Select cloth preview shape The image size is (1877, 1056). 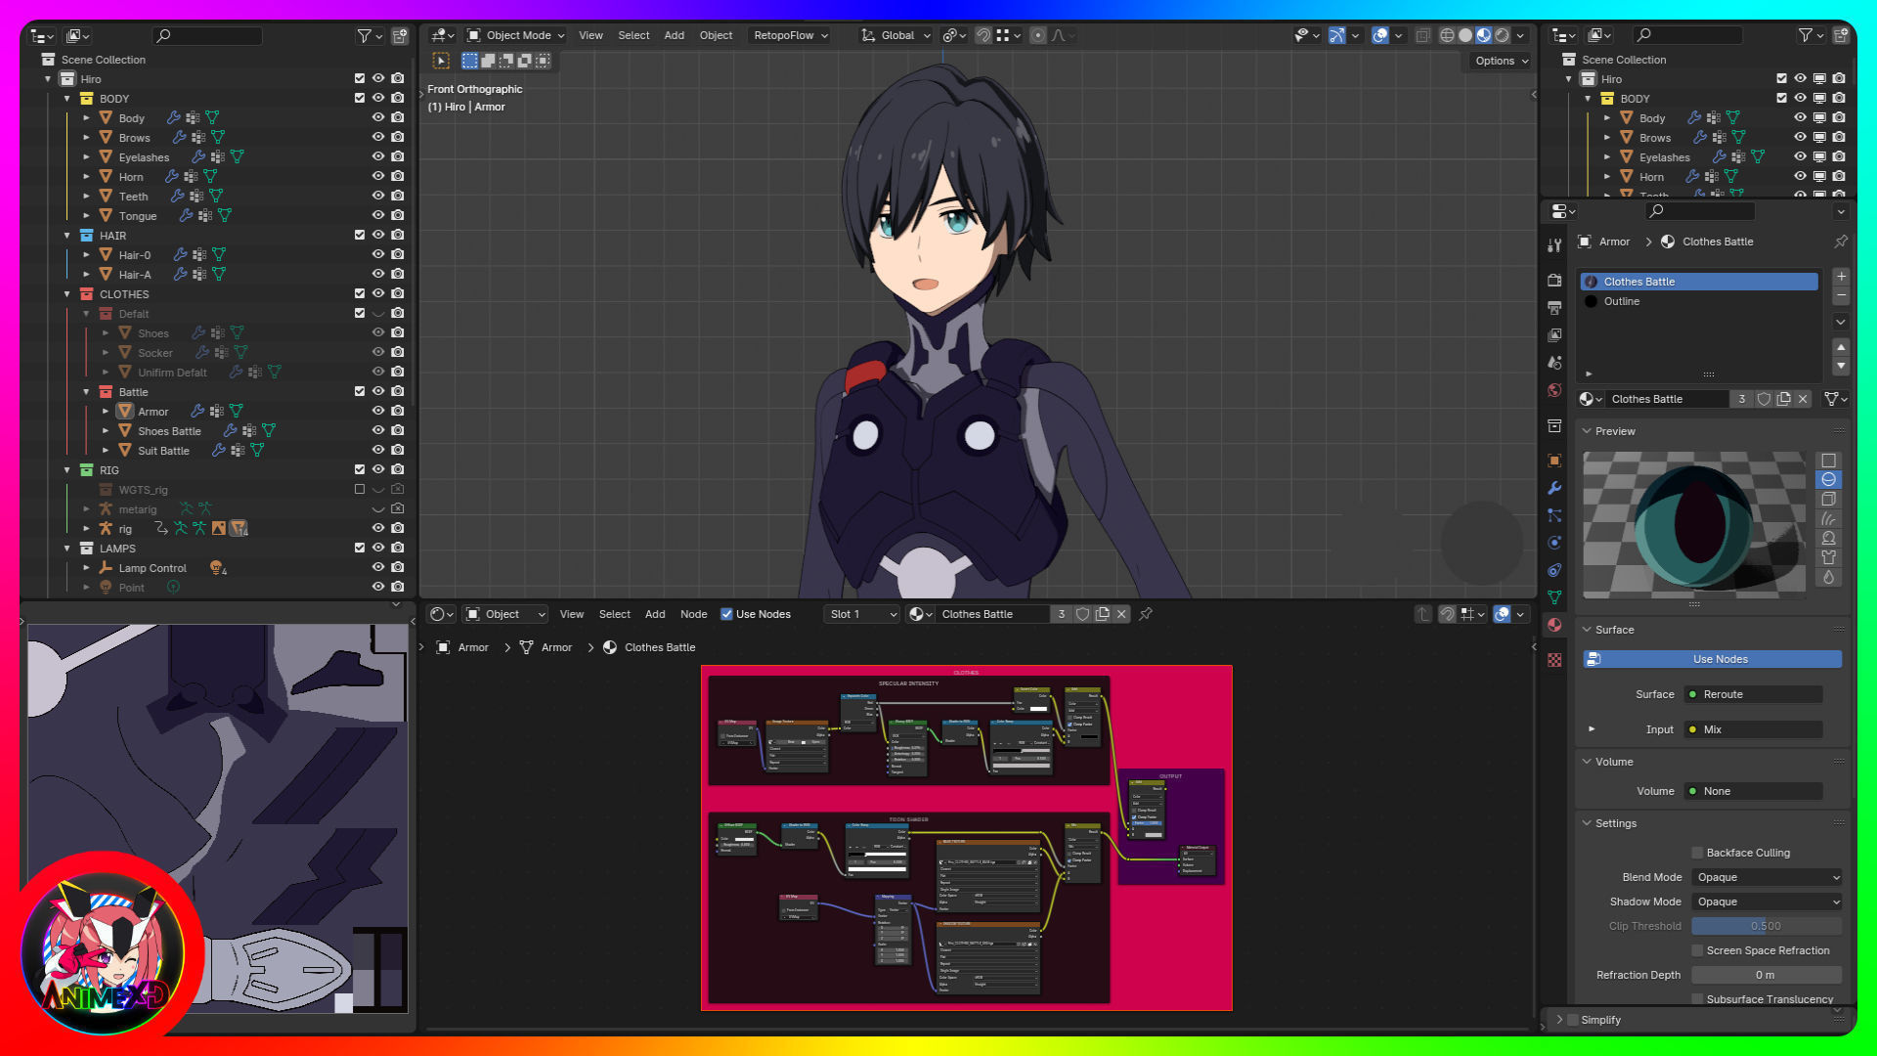tap(1828, 557)
